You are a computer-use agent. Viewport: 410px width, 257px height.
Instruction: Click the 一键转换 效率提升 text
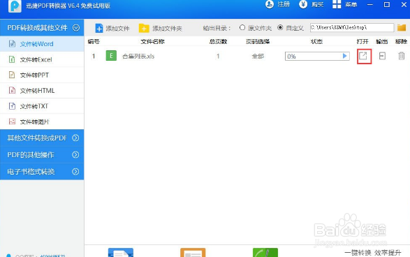click(x=372, y=253)
